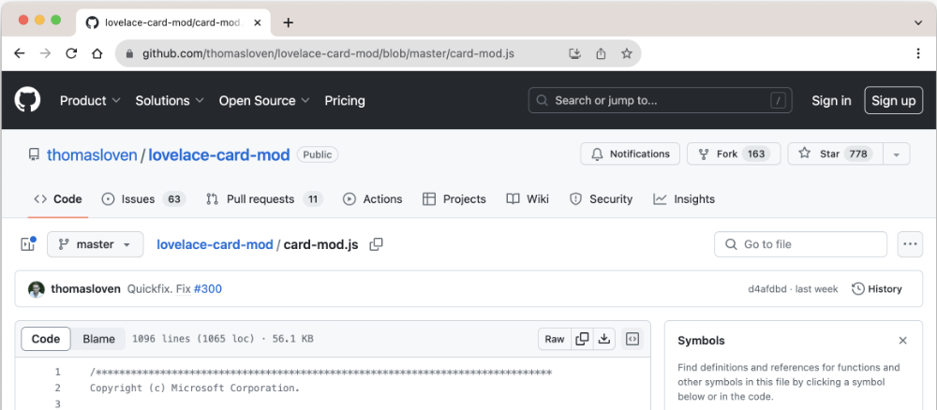This screenshot has height=410, width=937.
Task: Open the star lists dropdown arrow
Action: click(897, 154)
